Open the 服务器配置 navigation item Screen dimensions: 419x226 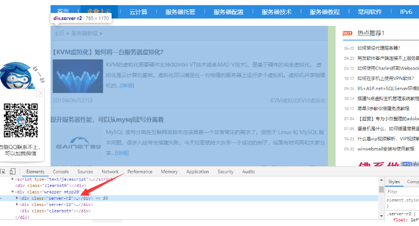click(228, 12)
